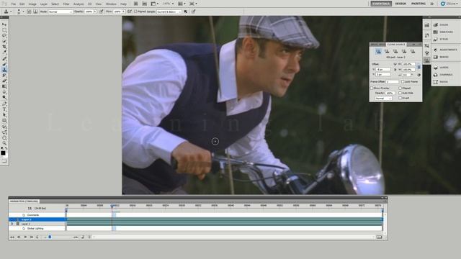Select third clone source stamp
Image resolution: width=461 pixels, height=259 pixels.
[395, 51]
